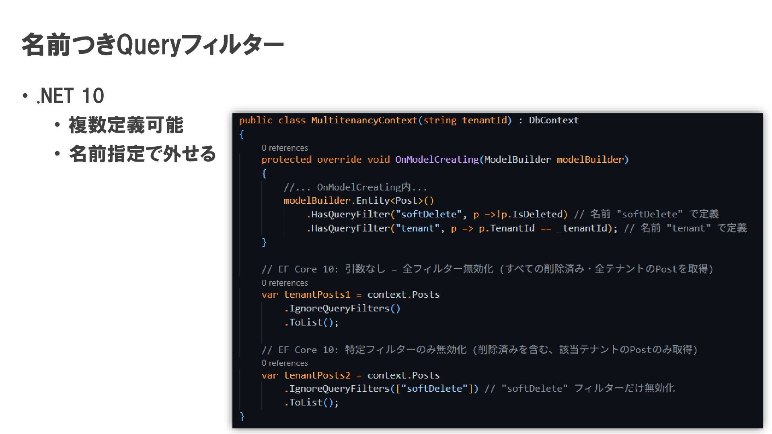Click the 複数定義可能 sub-bullet

pos(126,125)
